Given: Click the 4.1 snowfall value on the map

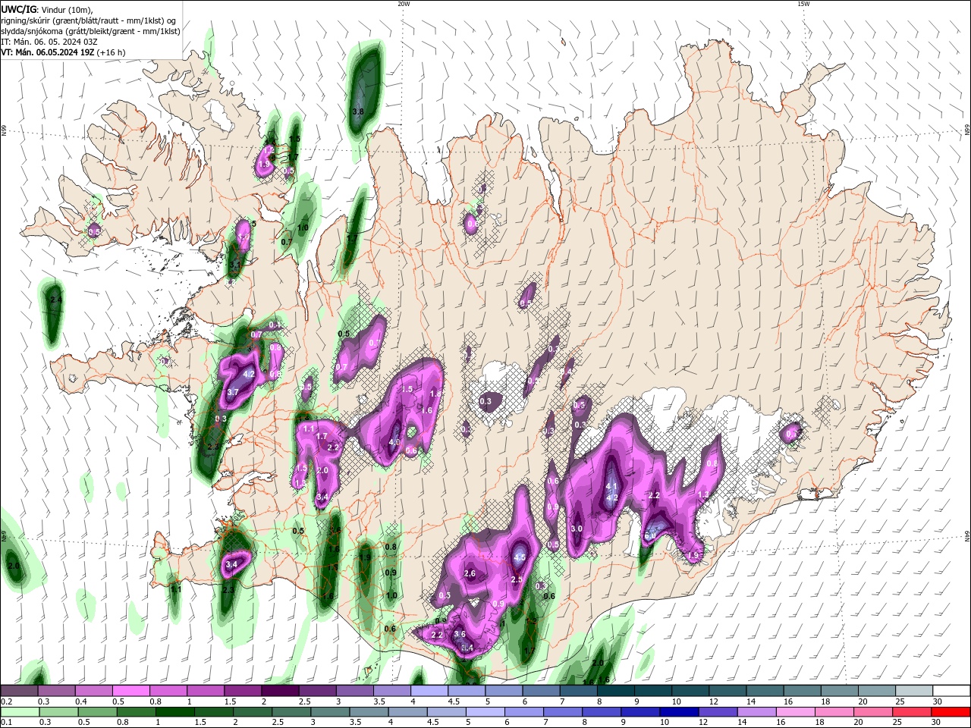Looking at the screenshot, I should pos(611,486).
